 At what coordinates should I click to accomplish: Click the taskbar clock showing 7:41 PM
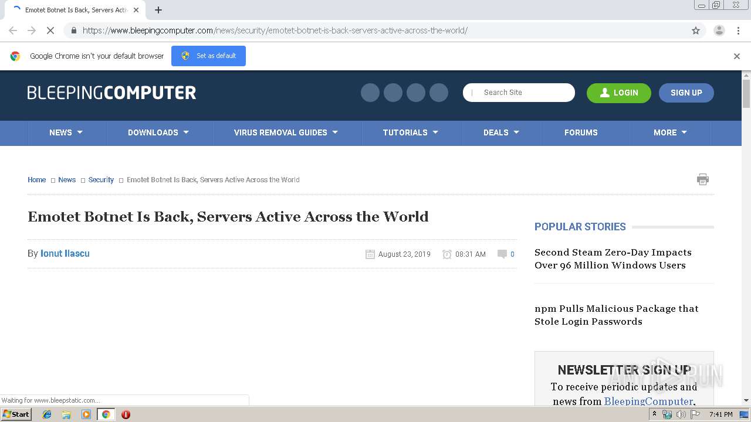[x=720, y=414]
